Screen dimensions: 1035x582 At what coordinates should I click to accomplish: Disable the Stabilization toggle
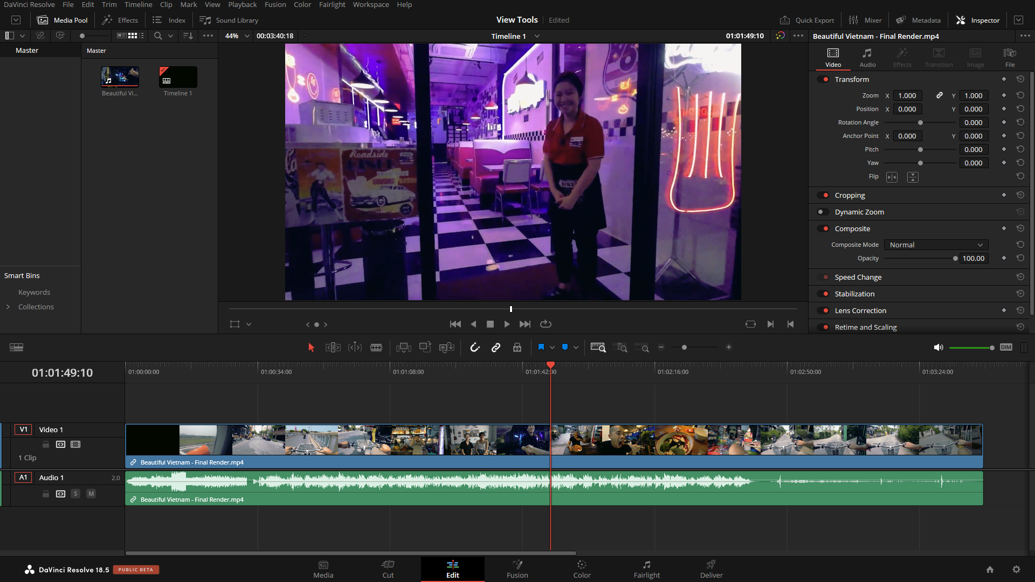pyautogui.click(x=823, y=294)
